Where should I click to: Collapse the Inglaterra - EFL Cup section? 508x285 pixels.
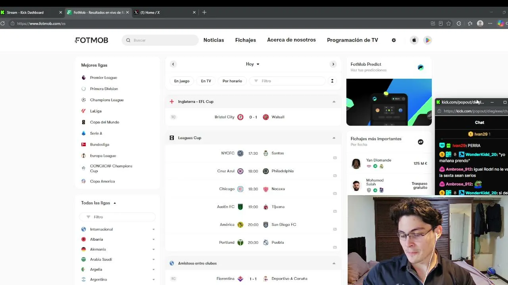[334, 102]
